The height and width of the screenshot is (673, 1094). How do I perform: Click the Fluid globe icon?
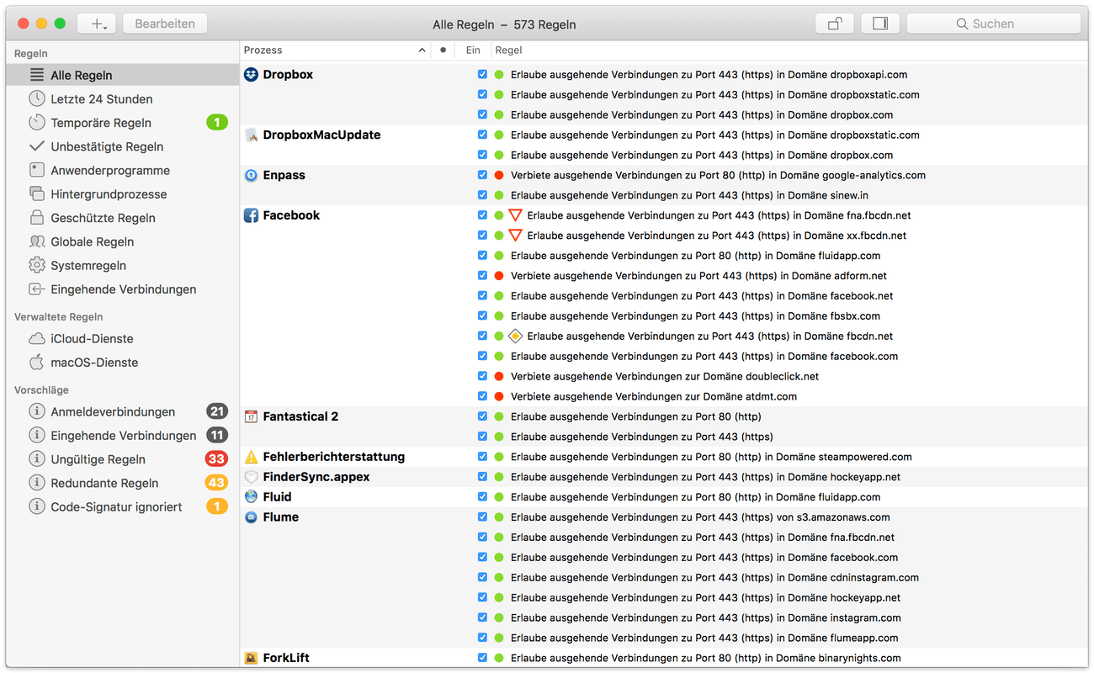[x=251, y=497]
